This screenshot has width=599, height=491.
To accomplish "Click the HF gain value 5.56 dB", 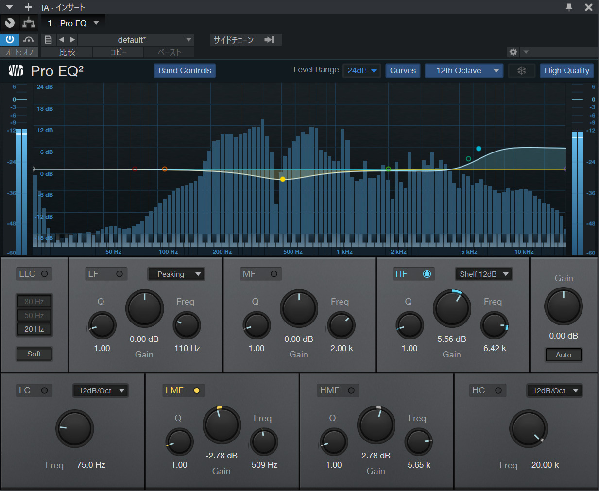I will pos(452,339).
